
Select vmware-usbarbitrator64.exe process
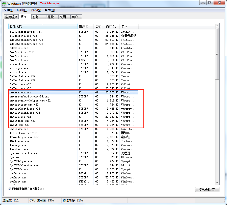click(73, 96)
